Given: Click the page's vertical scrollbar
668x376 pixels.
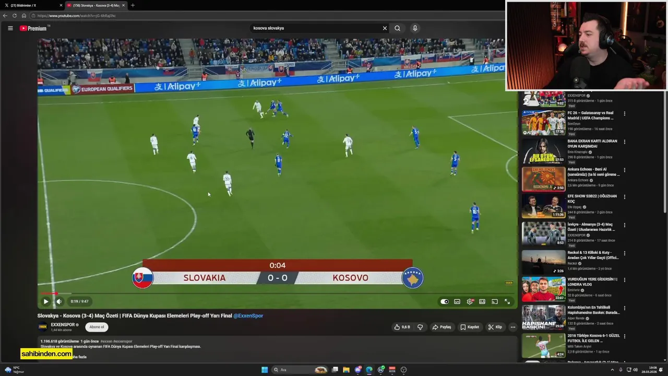Looking at the screenshot, I should (x=665, y=151).
